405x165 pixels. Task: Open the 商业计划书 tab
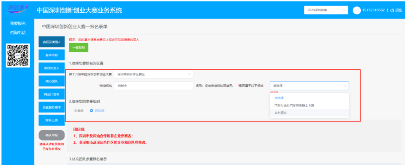coord(51,94)
